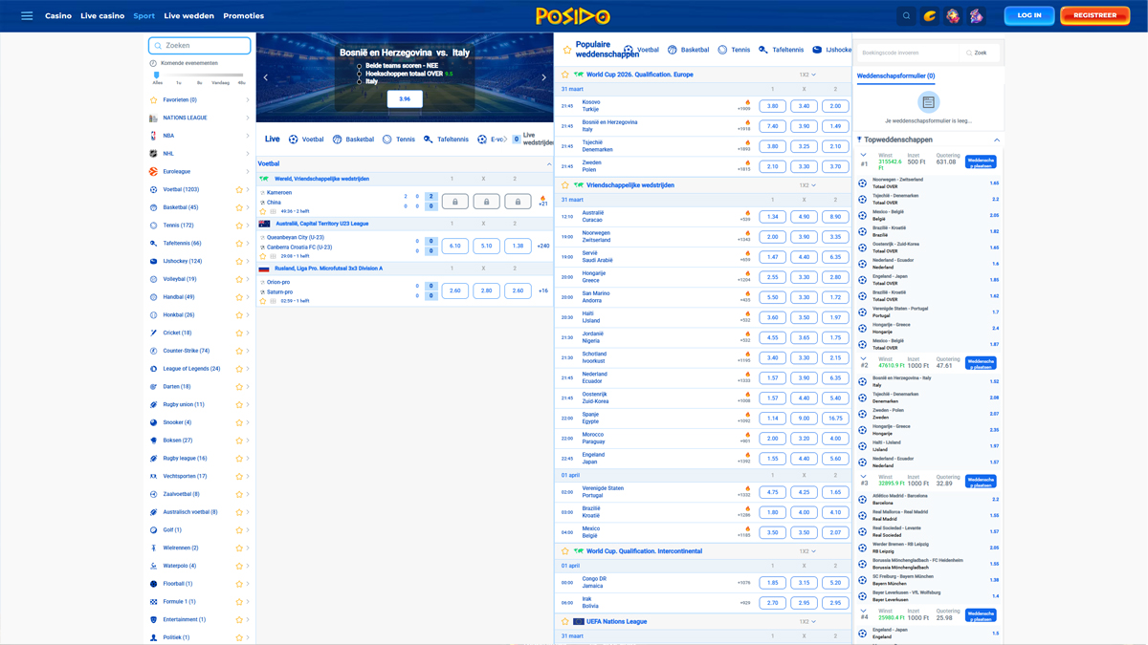Star the World Cup 2026 Qualification Europe league
This screenshot has height=645, width=1148.
[x=565, y=75]
